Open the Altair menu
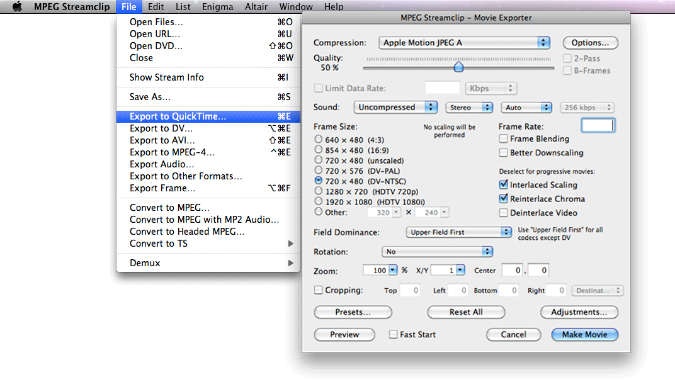 pos(256,6)
